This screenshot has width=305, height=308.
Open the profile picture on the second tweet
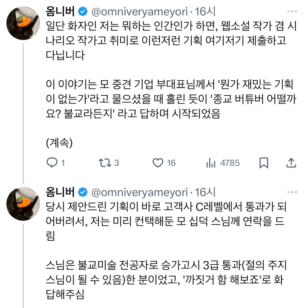coord(23,204)
